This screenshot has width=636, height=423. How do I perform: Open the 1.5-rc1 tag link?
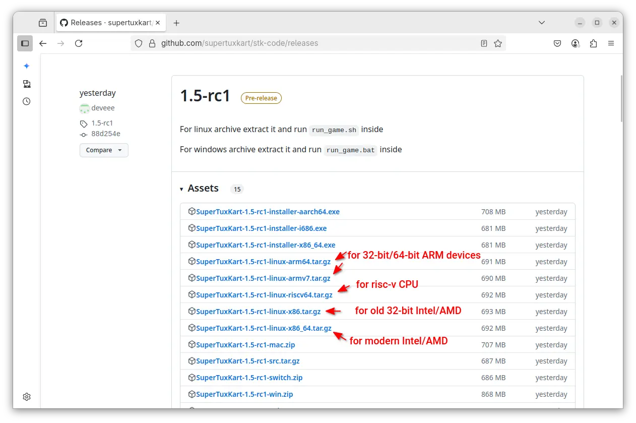102,123
